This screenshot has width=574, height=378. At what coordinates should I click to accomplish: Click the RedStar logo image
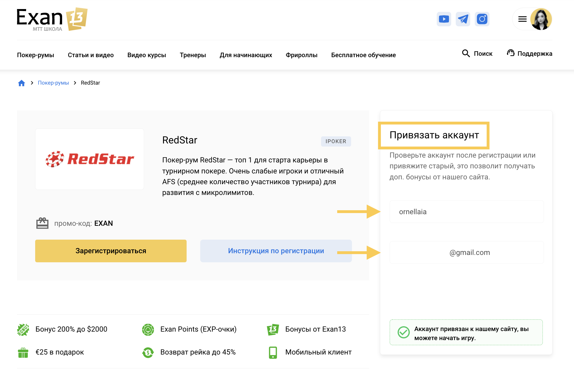point(90,159)
